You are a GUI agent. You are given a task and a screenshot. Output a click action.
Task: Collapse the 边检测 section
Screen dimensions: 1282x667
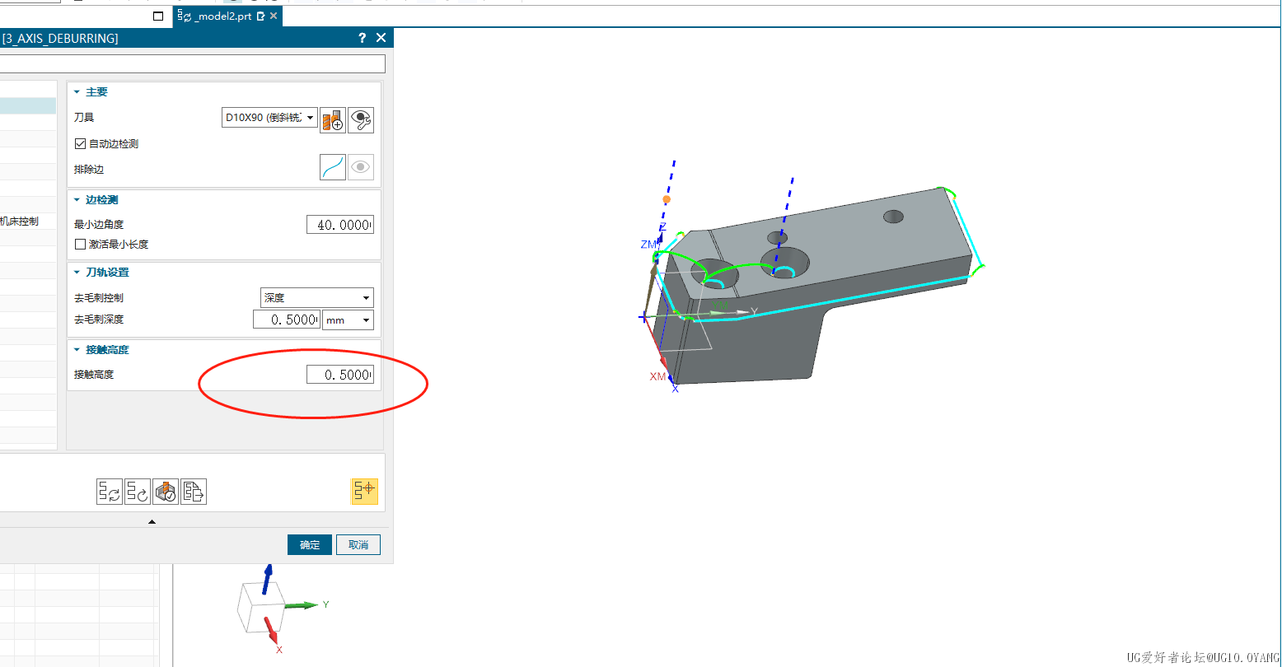pyautogui.click(x=77, y=200)
